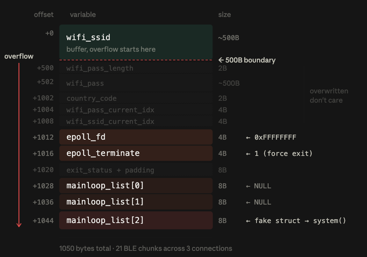Click the +502 offset label

coord(45,82)
